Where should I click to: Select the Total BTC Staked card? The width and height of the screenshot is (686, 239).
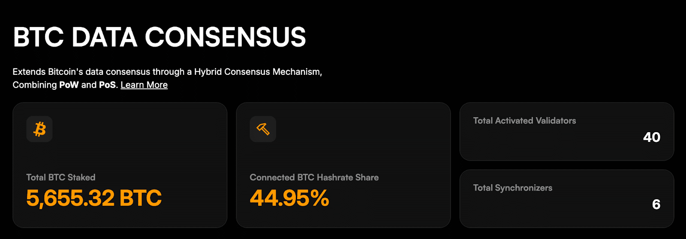120,165
